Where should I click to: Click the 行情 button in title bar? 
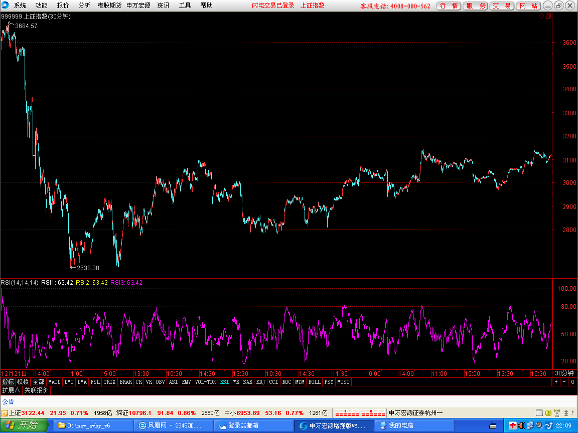449,6
